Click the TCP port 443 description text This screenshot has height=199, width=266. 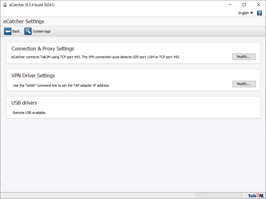pos(95,57)
